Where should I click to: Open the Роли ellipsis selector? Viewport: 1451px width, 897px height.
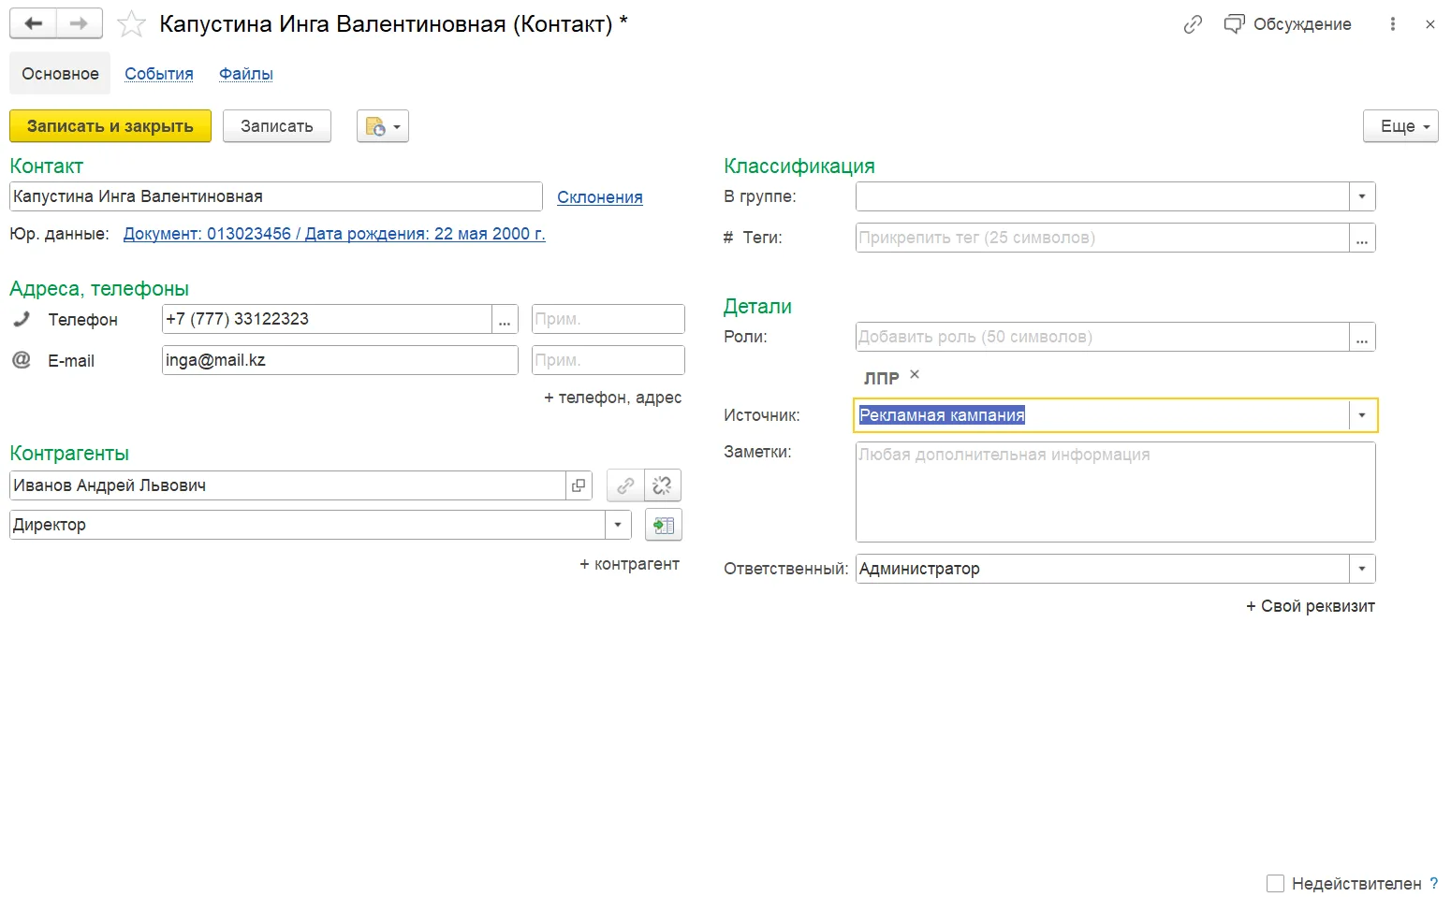[1362, 337]
